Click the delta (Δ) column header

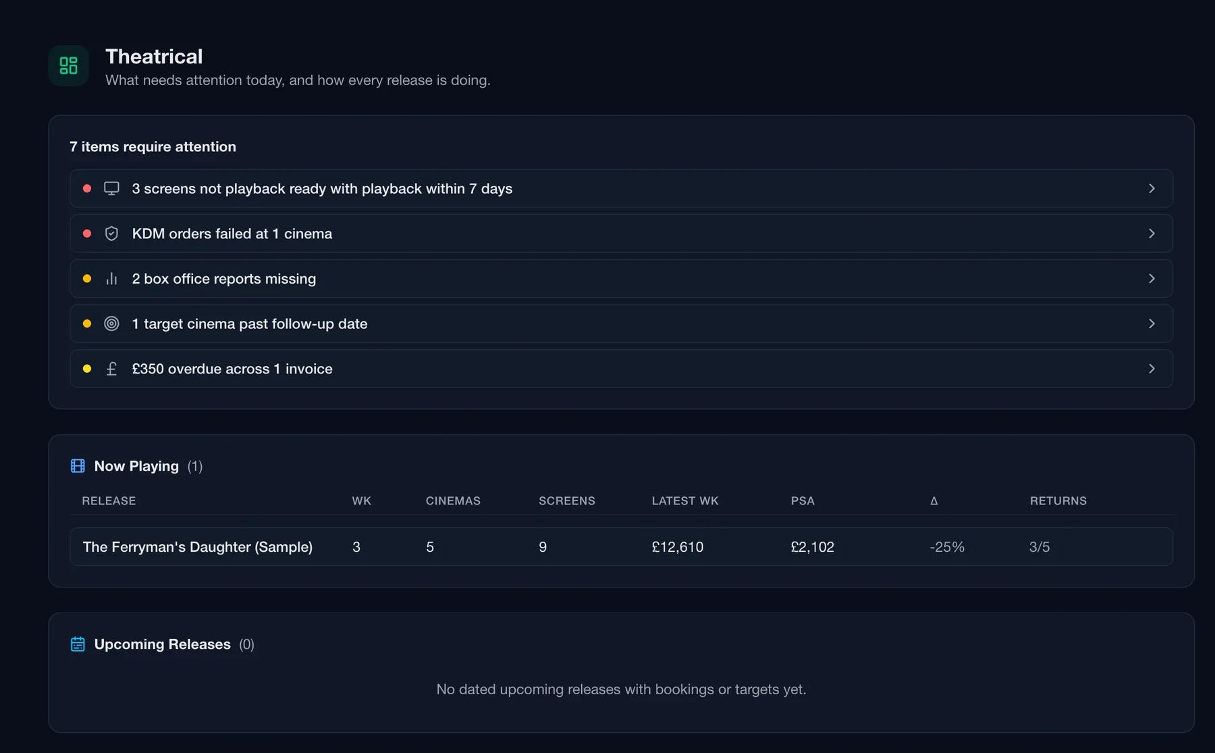point(934,500)
